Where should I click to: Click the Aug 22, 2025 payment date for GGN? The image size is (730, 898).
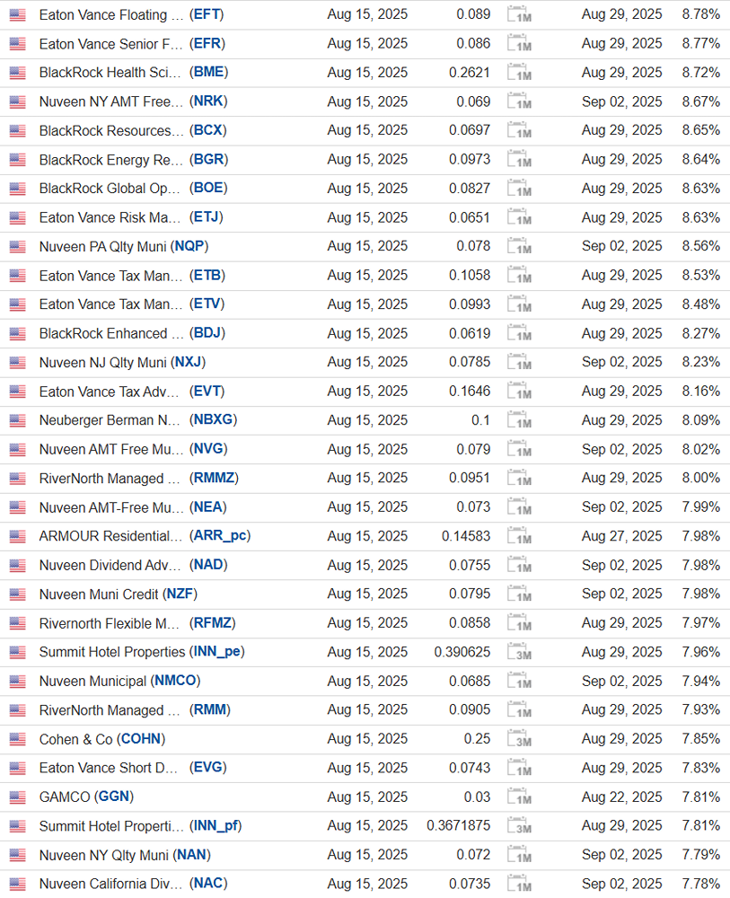click(621, 797)
